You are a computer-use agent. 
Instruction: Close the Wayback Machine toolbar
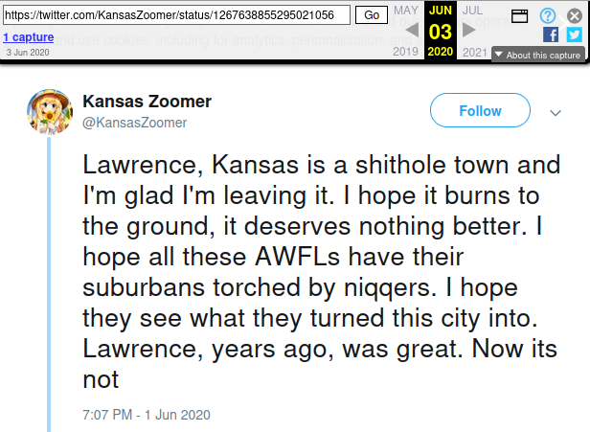tap(575, 15)
